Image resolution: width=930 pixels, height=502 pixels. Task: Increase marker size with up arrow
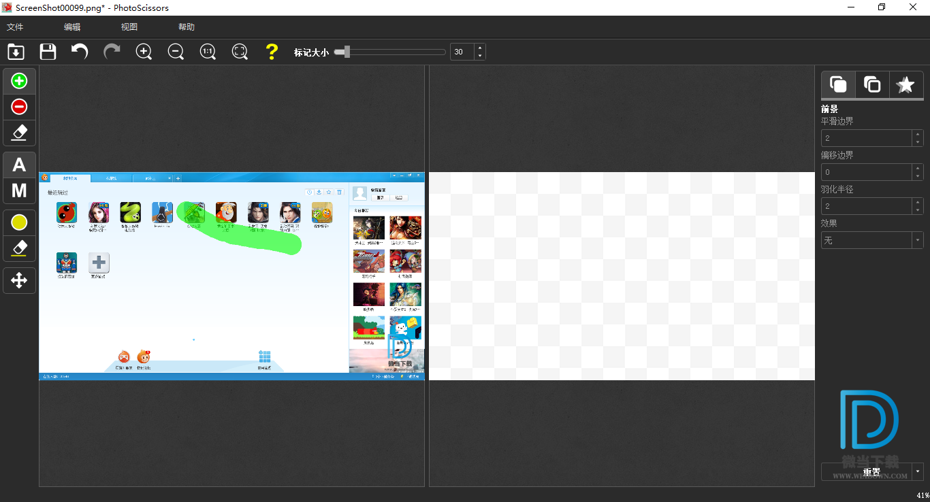point(480,48)
